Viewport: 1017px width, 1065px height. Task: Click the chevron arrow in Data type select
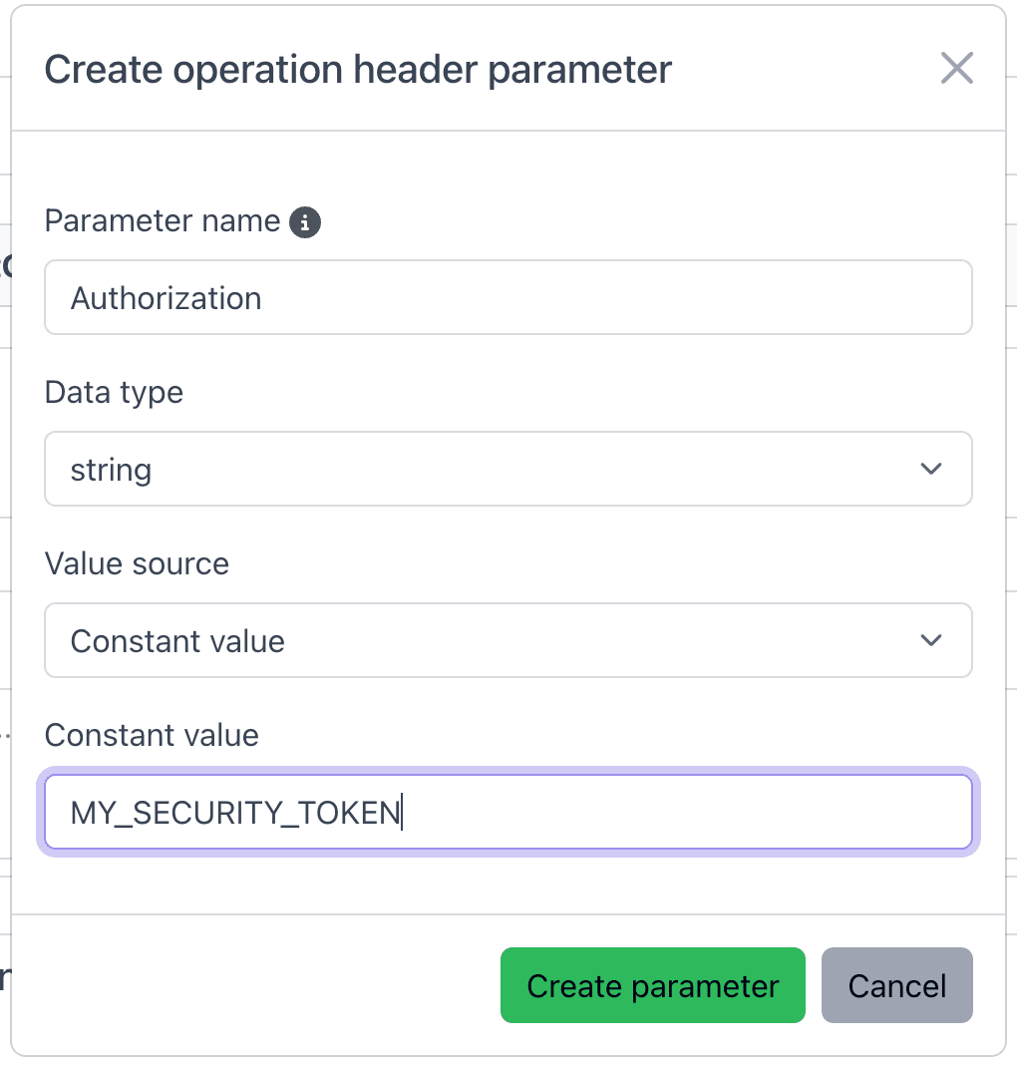click(931, 469)
